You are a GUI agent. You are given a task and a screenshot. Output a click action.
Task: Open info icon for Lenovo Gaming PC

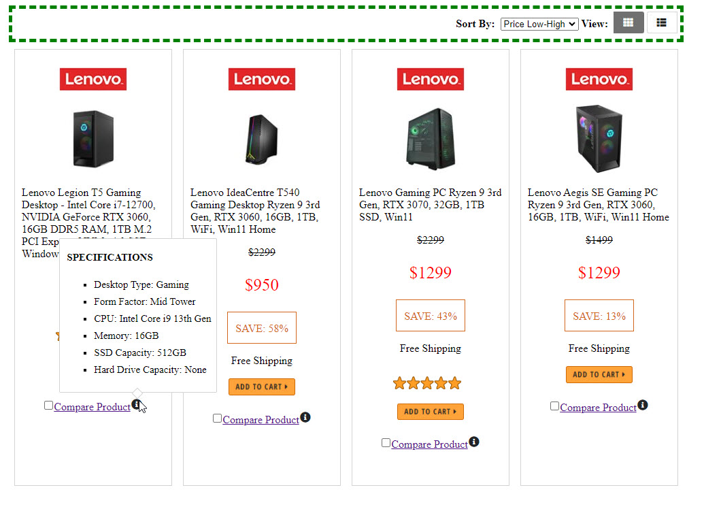click(x=474, y=442)
